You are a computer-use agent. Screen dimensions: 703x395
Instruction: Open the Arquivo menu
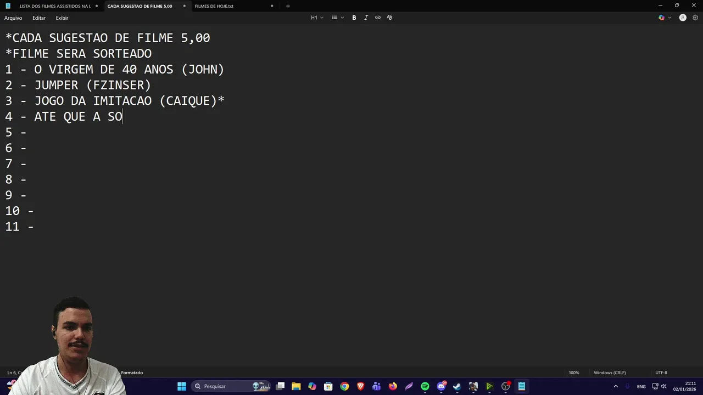point(13,18)
